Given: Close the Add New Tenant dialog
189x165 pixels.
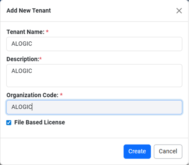Looking at the screenshot, I should coord(179,11).
